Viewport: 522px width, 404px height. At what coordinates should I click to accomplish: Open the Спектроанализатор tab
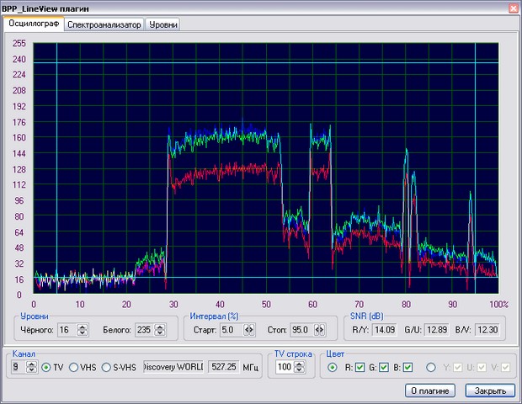(x=104, y=24)
